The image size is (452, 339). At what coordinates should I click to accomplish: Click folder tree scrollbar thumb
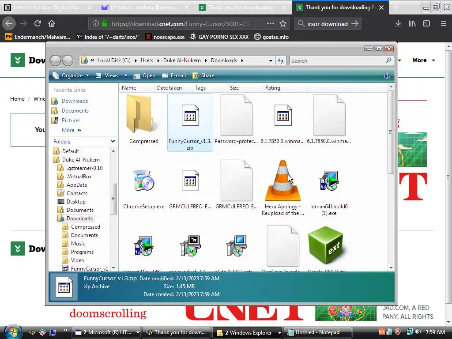tap(113, 199)
